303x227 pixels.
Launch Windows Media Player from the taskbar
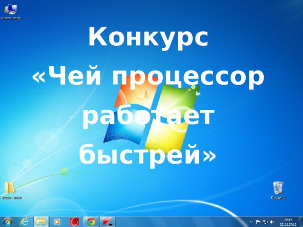coord(57,222)
